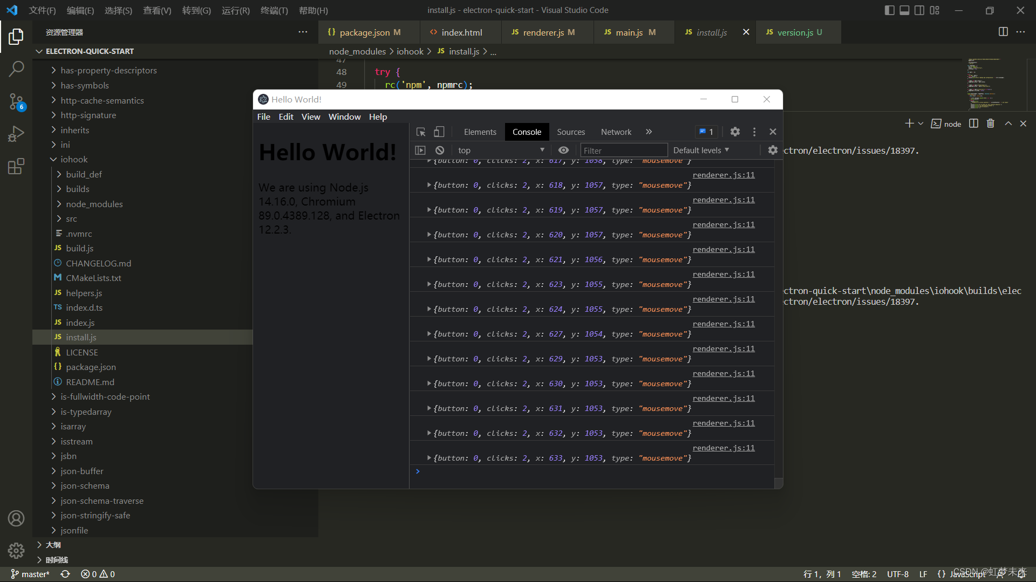Switch to the renderer.js editor tab
This screenshot has height=582, width=1036.
pos(547,32)
